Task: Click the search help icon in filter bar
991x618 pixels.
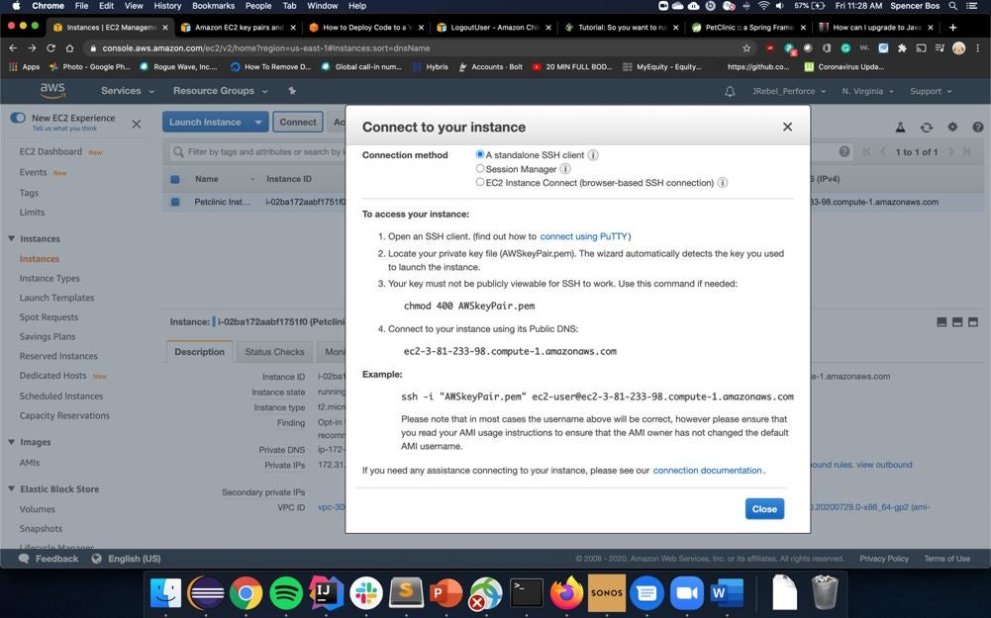Action: click(x=843, y=151)
